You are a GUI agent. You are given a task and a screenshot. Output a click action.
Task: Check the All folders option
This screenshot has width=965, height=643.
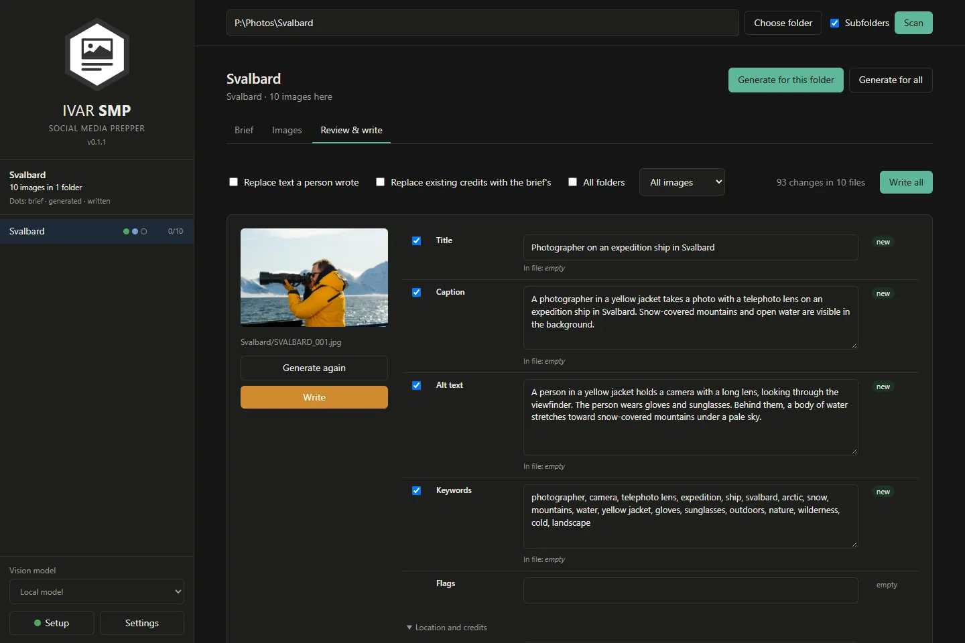572,182
